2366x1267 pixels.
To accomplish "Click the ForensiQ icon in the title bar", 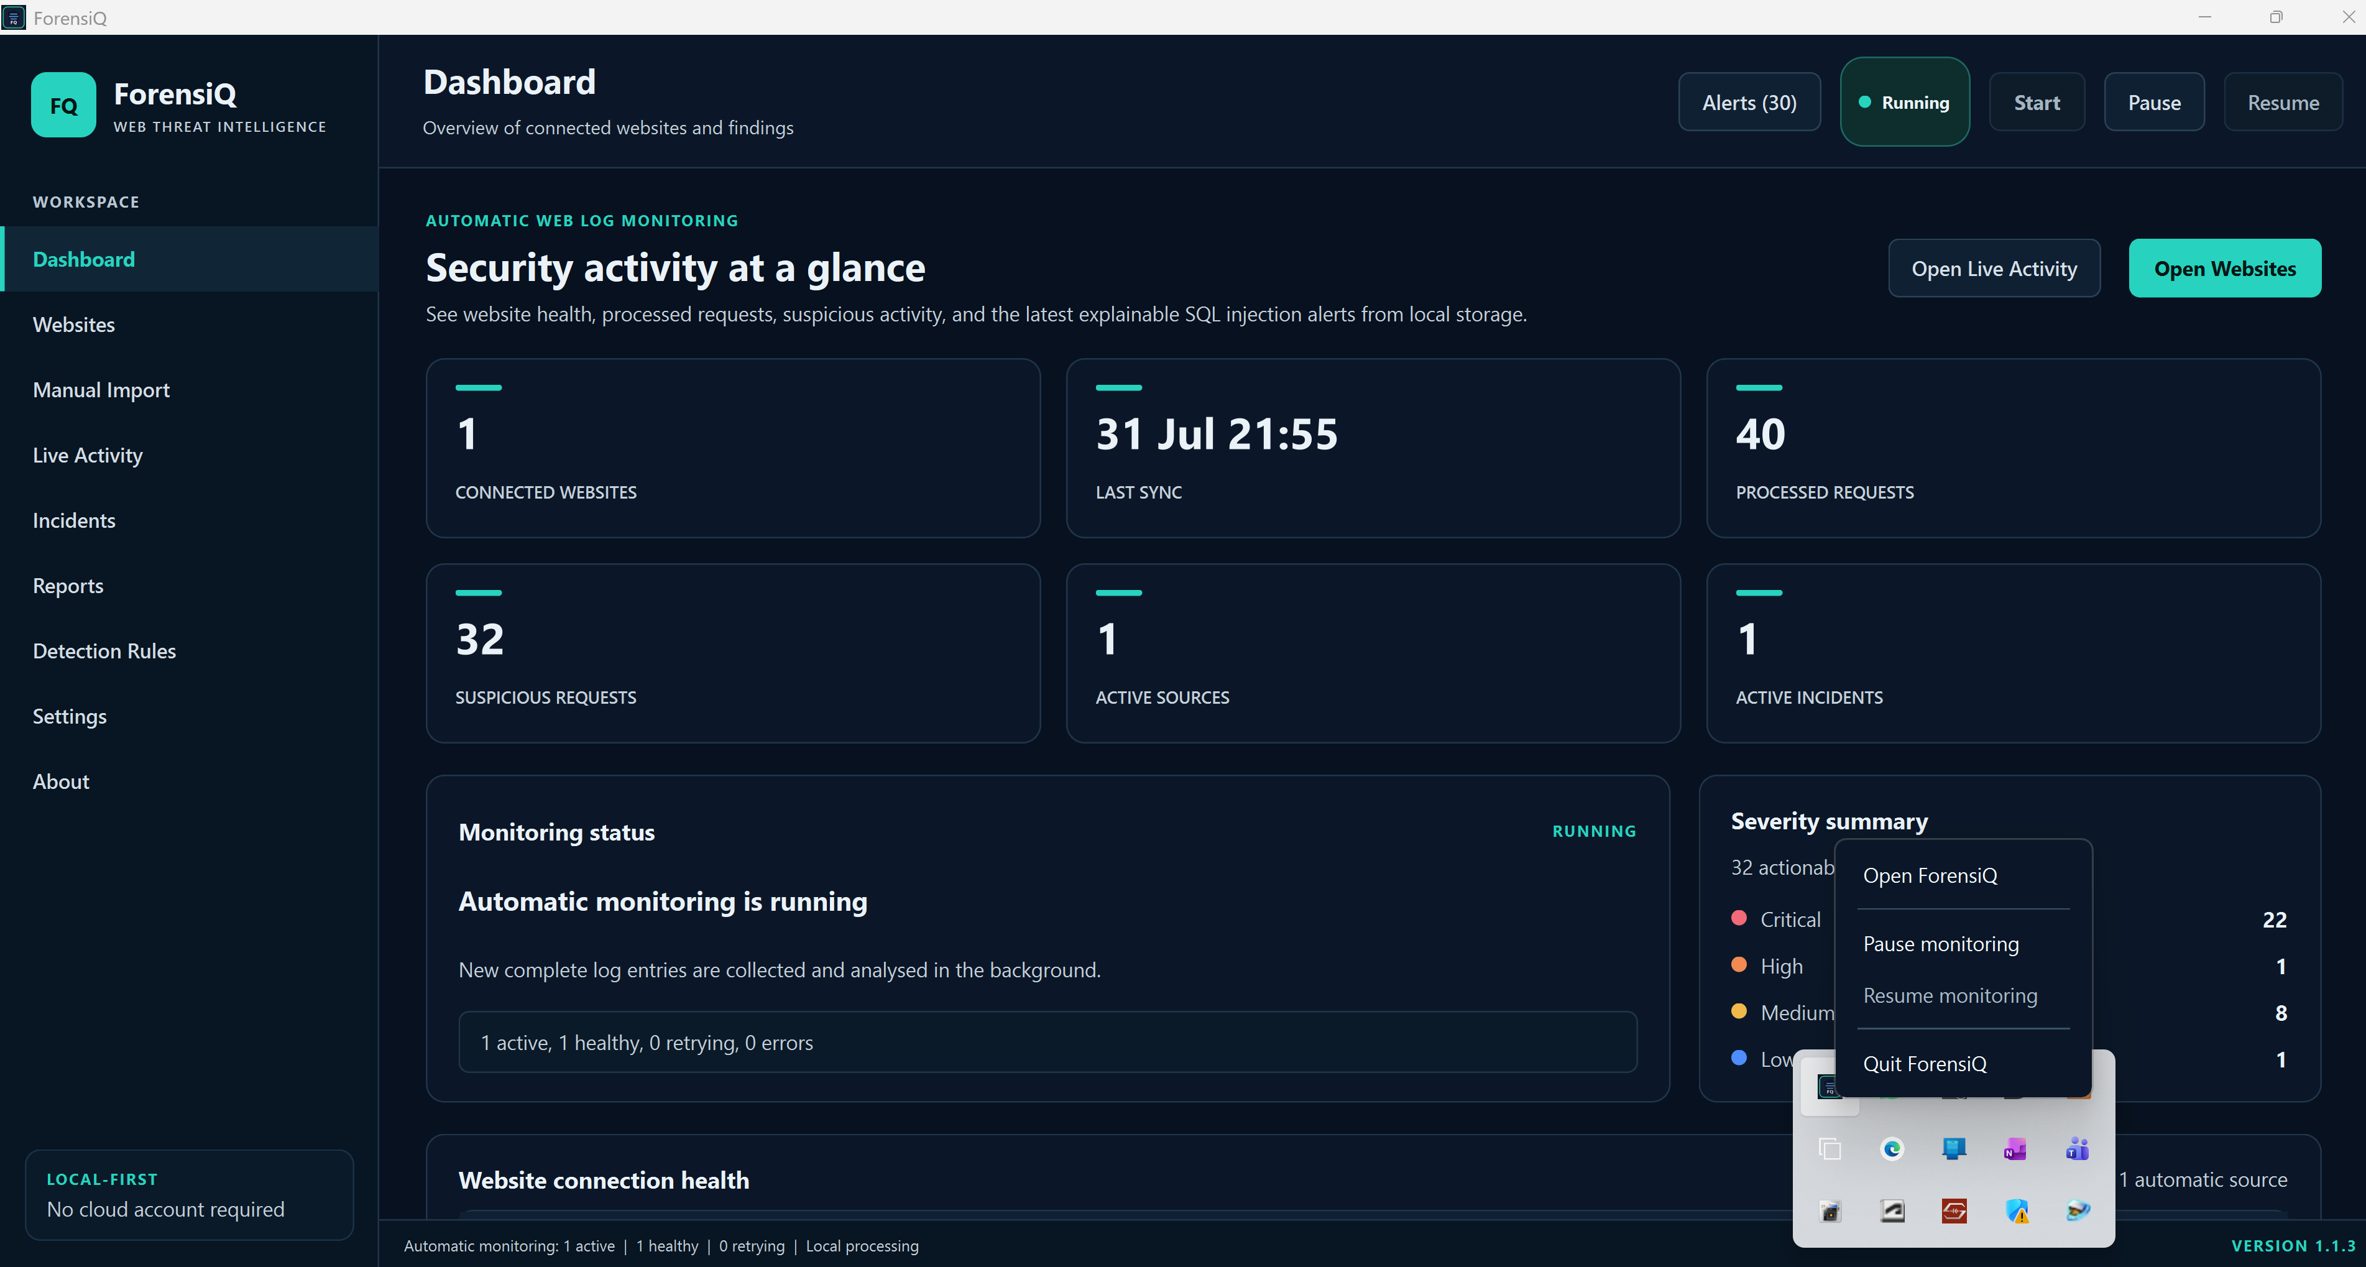I will click(x=14, y=17).
